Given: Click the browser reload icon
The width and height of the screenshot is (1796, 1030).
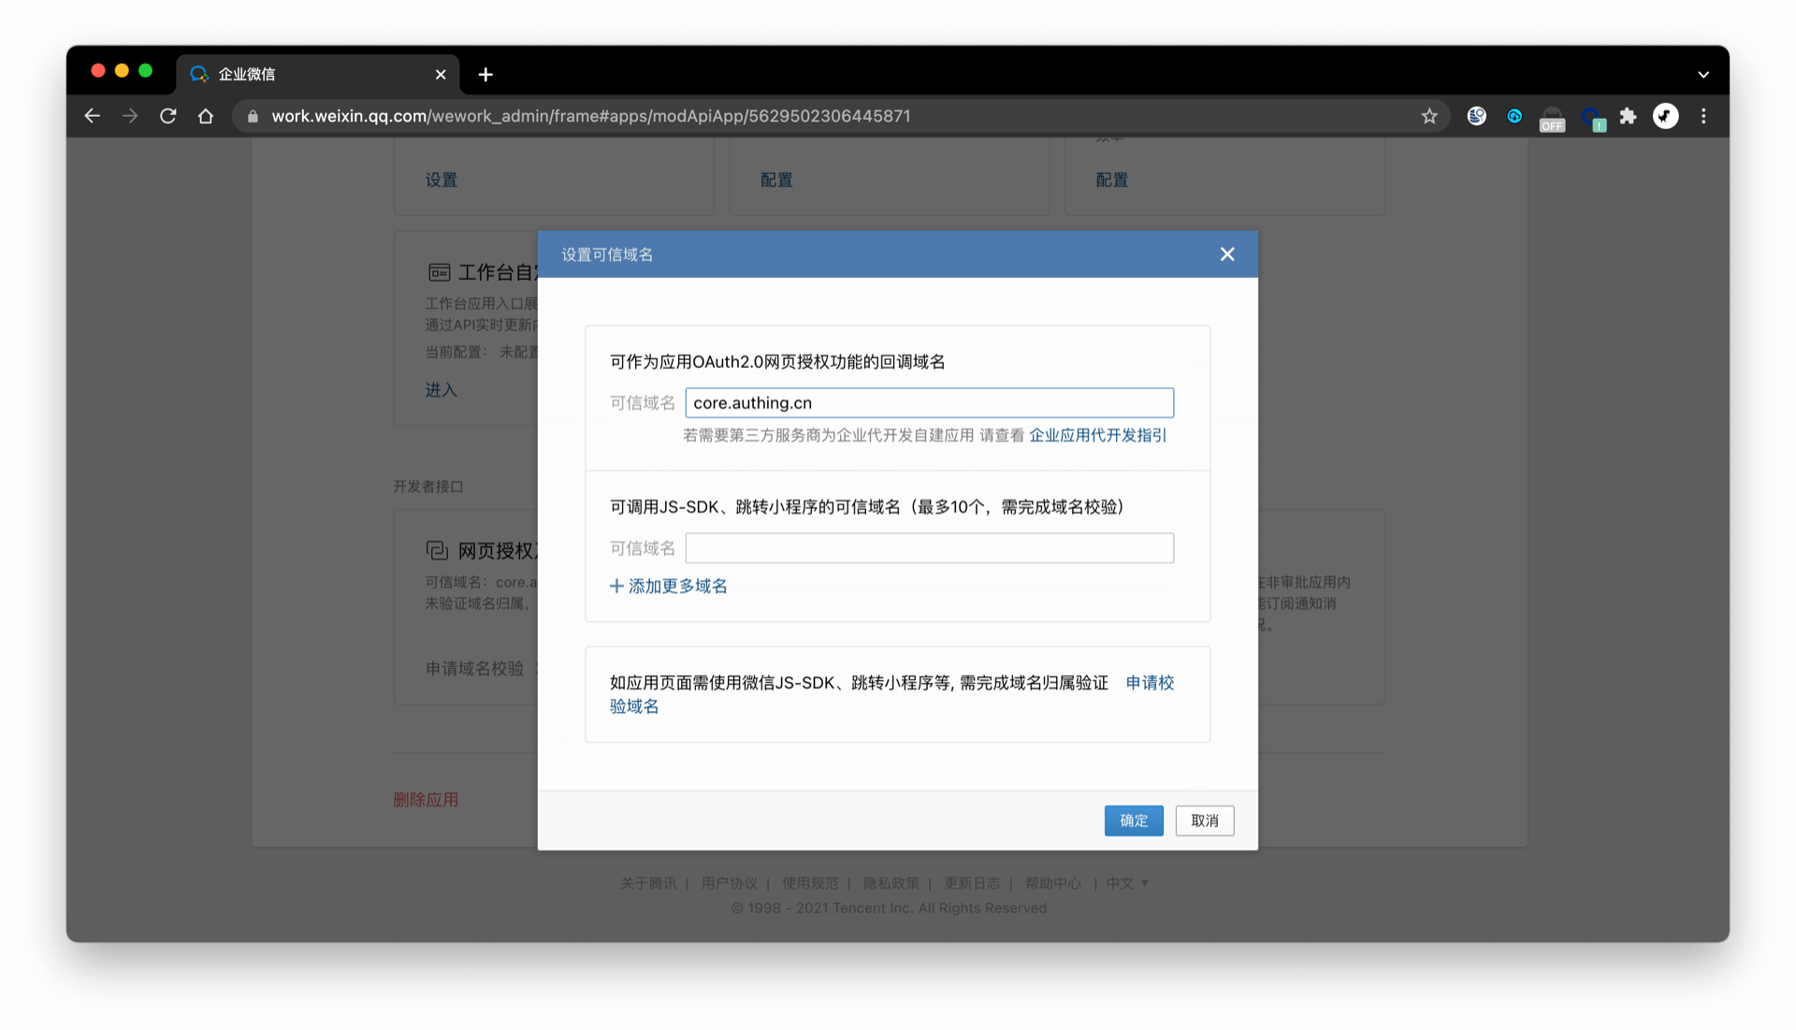Looking at the screenshot, I should tap(168, 116).
